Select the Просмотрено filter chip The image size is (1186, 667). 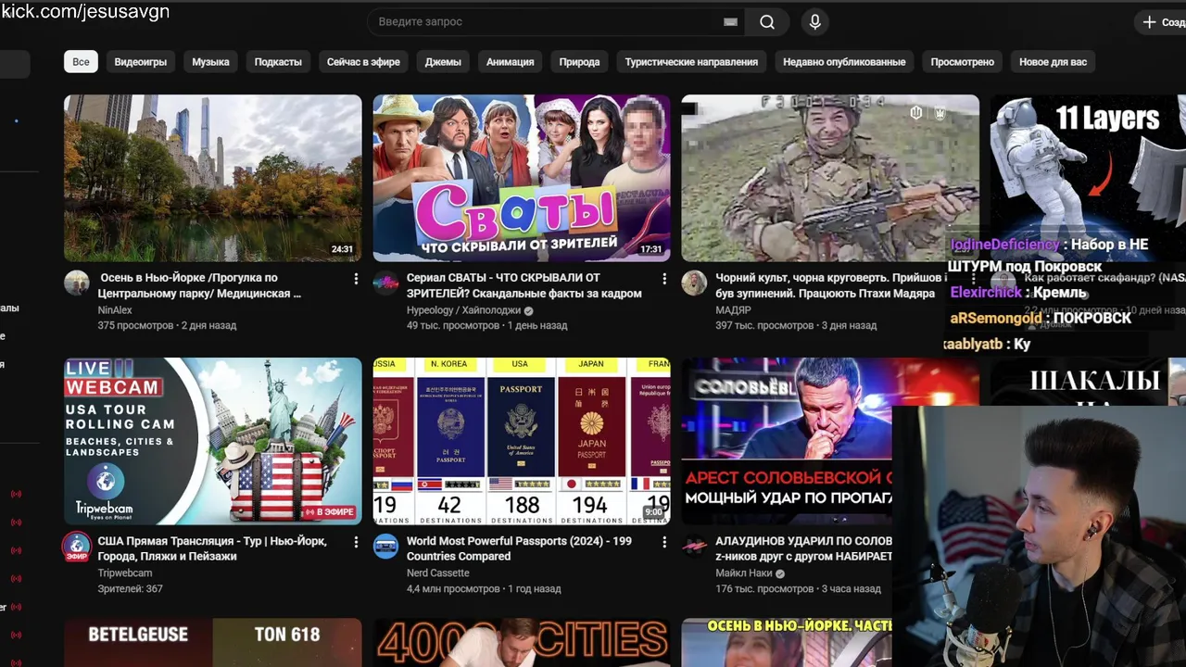coord(962,62)
